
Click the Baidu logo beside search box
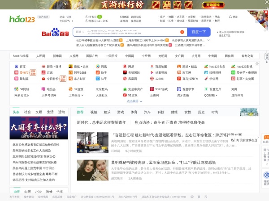(x=56, y=32)
